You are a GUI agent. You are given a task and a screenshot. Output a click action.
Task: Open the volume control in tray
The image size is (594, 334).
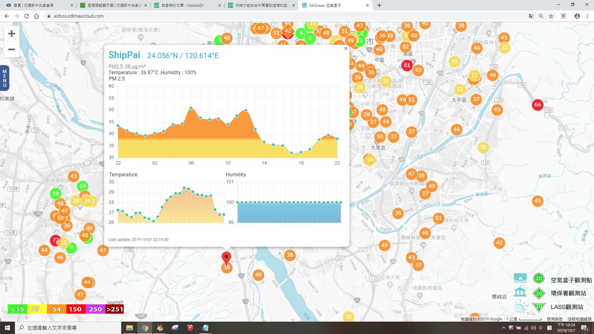click(x=533, y=328)
